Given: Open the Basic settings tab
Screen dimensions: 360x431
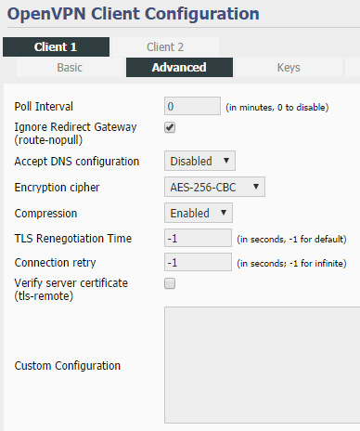Looking at the screenshot, I should pyautogui.click(x=70, y=68).
